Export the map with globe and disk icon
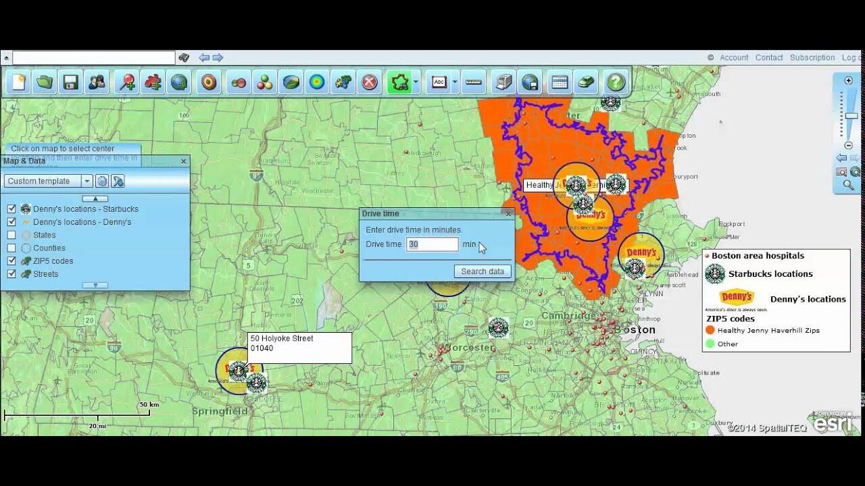 pyautogui.click(x=530, y=82)
